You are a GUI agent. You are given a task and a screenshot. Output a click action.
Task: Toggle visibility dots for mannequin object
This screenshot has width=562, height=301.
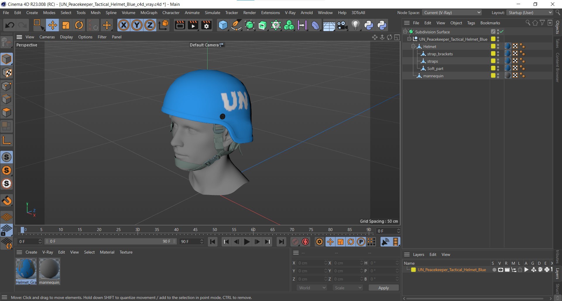coord(498,76)
